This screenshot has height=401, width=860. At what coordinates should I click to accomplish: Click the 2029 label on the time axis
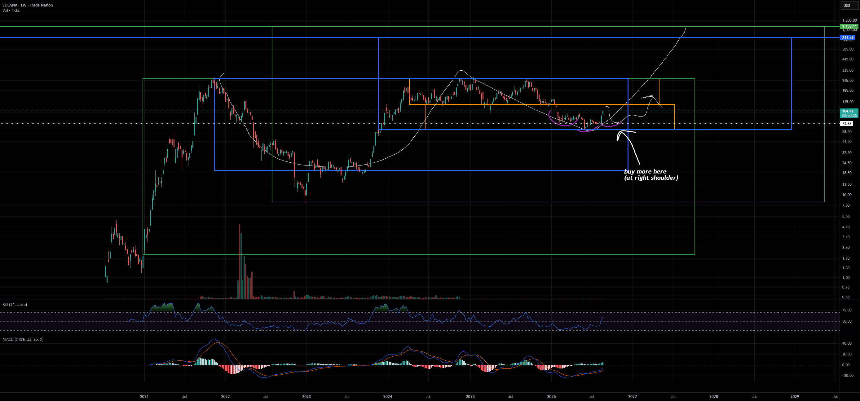click(x=795, y=397)
